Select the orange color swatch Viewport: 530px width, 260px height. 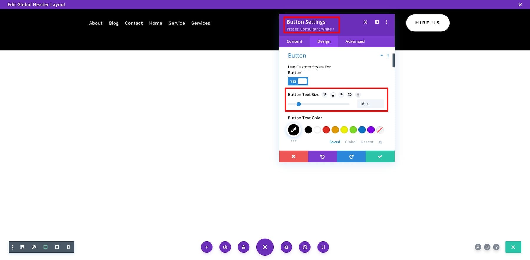coord(335,130)
